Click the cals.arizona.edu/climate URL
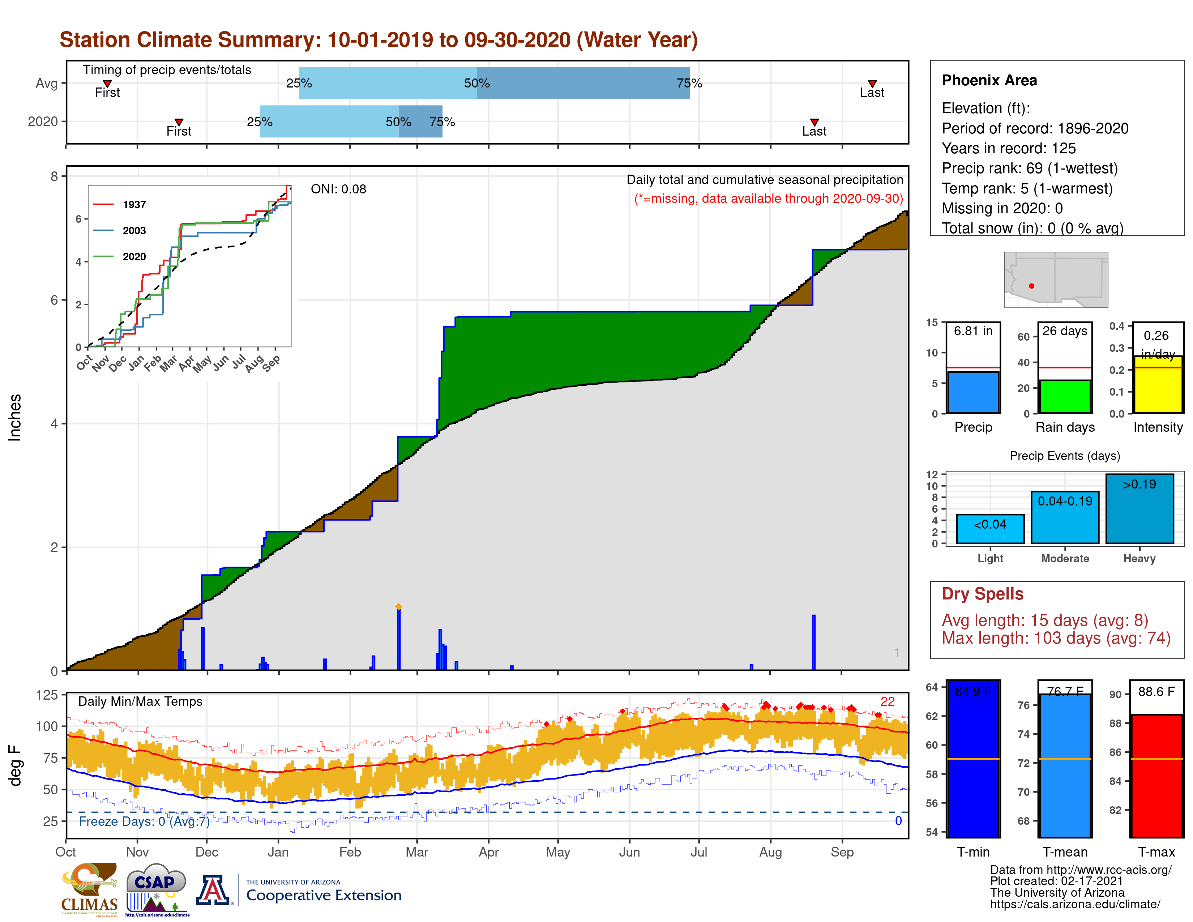The height and width of the screenshot is (922, 1193). click(x=1075, y=904)
